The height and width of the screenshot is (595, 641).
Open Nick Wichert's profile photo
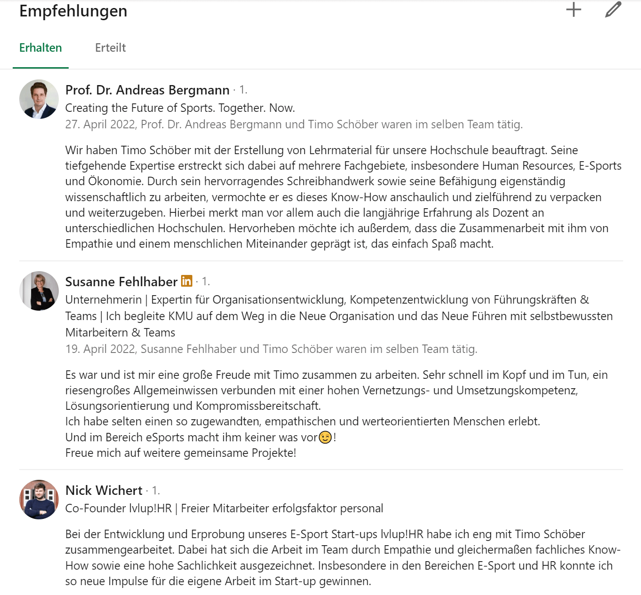[x=39, y=500]
